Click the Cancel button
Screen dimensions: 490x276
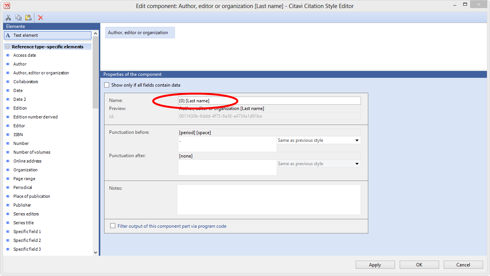(x=463, y=265)
